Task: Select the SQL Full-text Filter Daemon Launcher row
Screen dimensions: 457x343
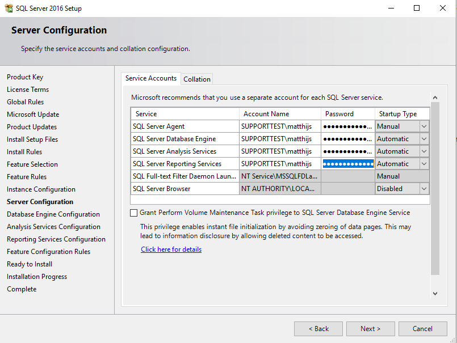Action: (280, 176)
